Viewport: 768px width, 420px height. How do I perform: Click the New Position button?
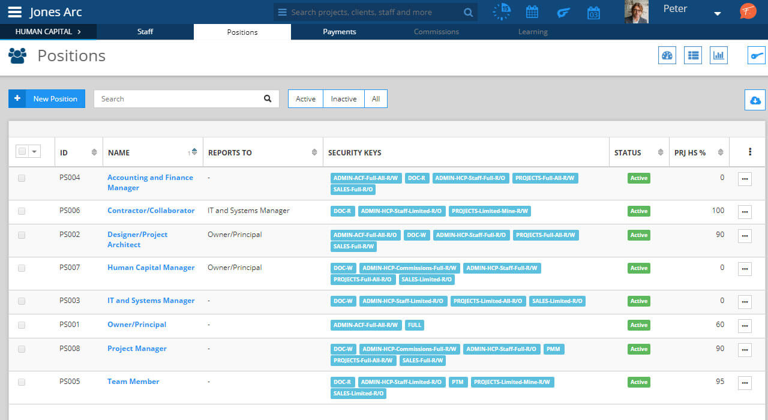47,99
